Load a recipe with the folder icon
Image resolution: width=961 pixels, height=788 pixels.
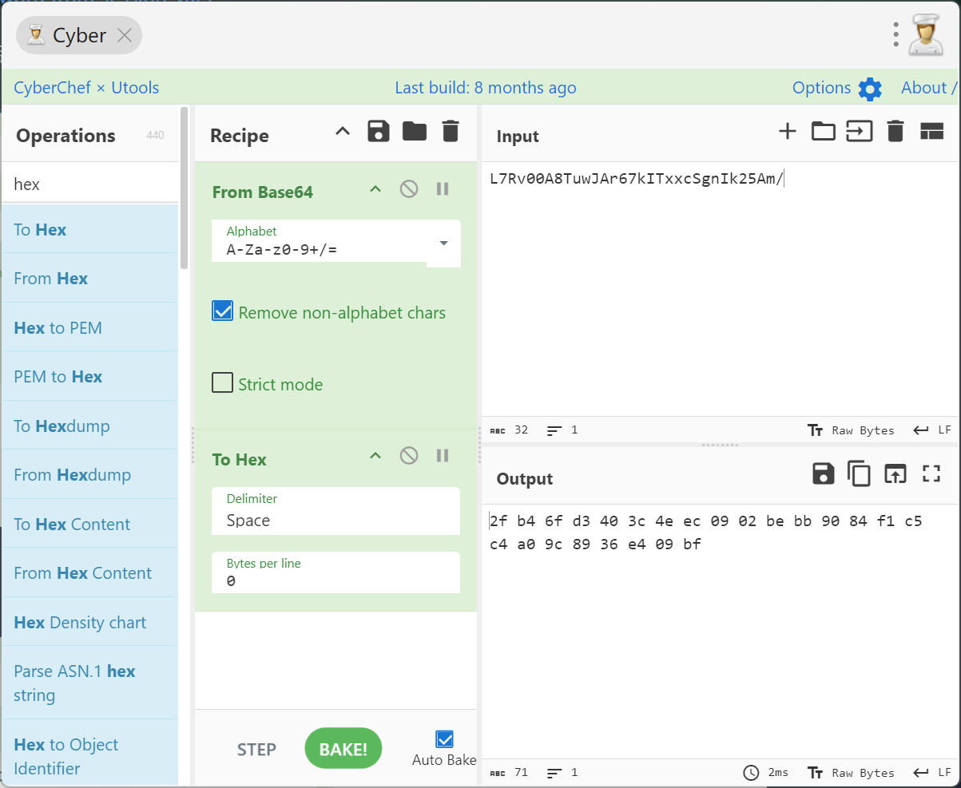pos(415,132)
